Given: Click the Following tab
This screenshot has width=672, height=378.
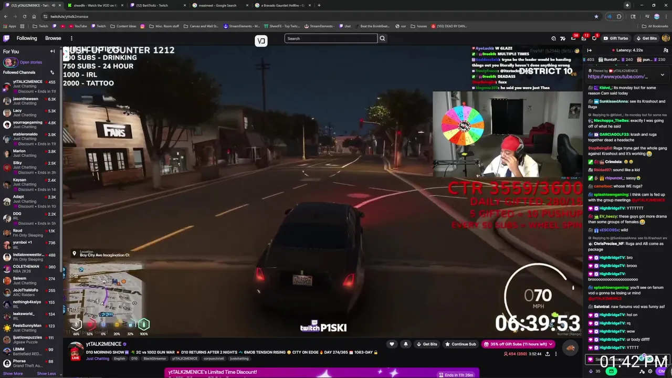Looking at the screenshot, I should pos(26,38).
